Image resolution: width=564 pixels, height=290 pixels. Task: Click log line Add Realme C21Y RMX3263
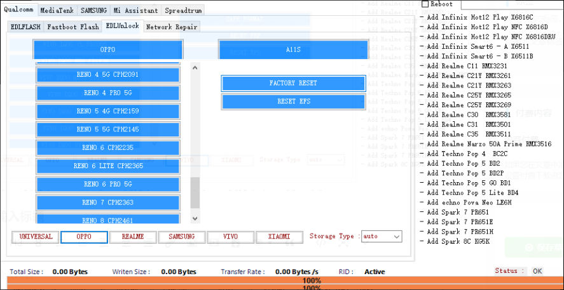click(465, 86)
